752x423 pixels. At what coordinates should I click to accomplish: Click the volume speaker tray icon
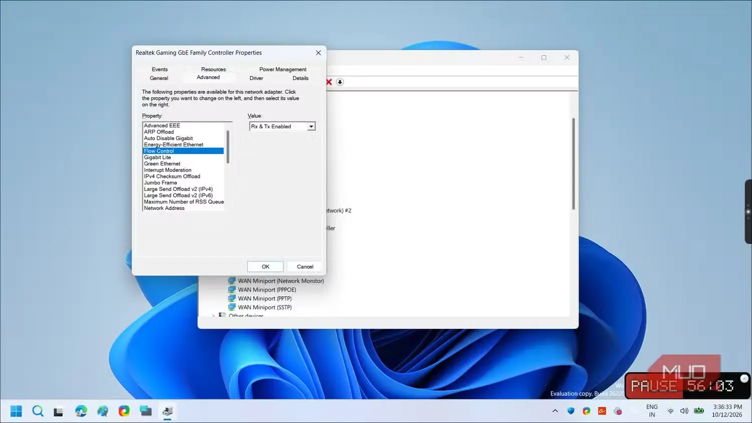coord(684,411)
